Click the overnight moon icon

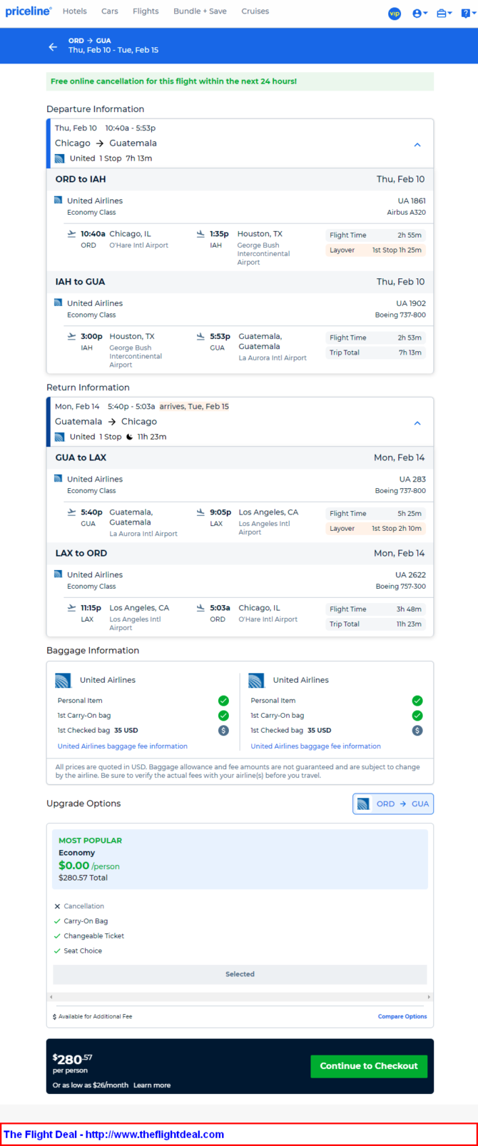pos(130,437)
